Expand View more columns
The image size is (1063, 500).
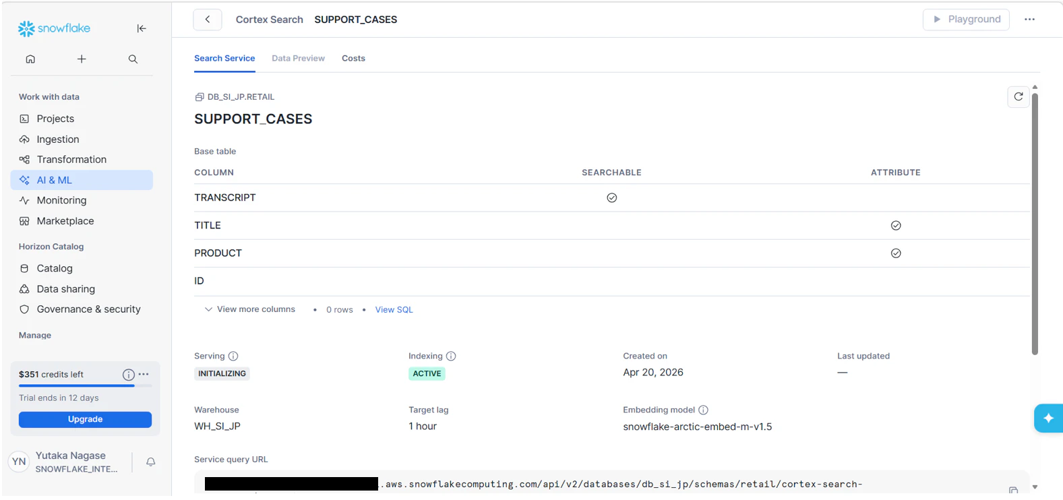pyautogui.click(x=250, y=310)
